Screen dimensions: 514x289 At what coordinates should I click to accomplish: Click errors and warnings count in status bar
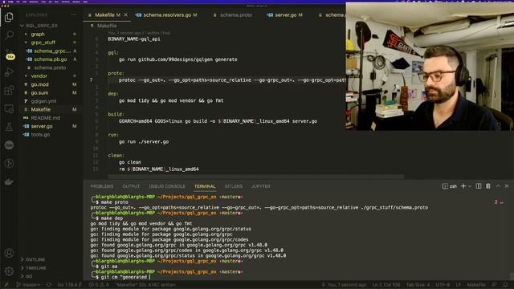99,285
